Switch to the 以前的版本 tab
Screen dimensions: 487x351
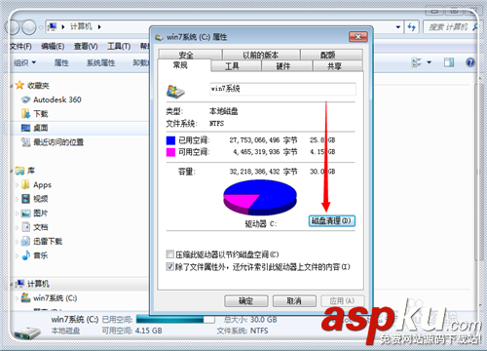(x=261, y=55)
